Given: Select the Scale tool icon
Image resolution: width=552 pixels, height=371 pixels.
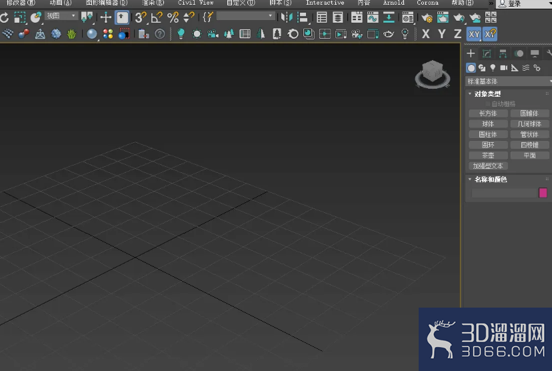Looking at the screenshot, I should pos(20,17).
